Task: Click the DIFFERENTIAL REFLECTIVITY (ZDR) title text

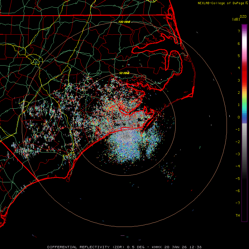Action: point(86,247)
